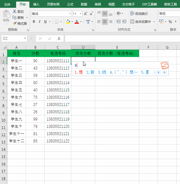Screen dimensions: 180x184
Task: Click the formula bar input field
Action: (x=122, y=39)
